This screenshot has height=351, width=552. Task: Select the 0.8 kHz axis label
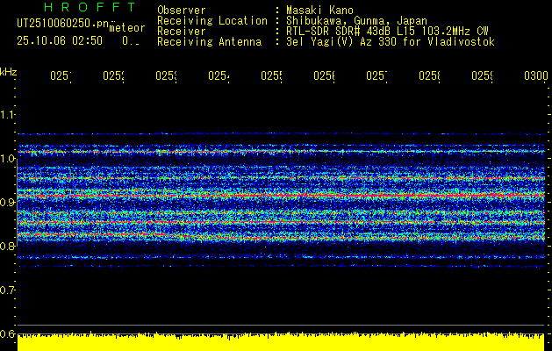(x=7, y=246)
